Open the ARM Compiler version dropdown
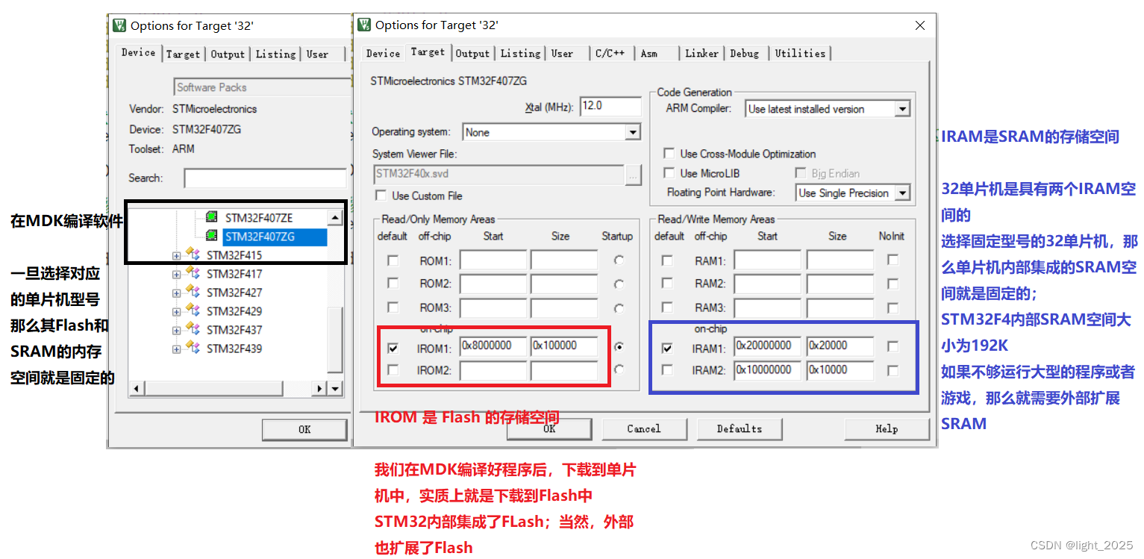 (902, 109)
